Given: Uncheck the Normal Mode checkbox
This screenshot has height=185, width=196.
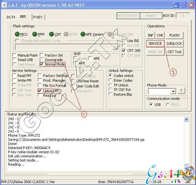Looking at the screenshot, I should [x=42, y=64].
